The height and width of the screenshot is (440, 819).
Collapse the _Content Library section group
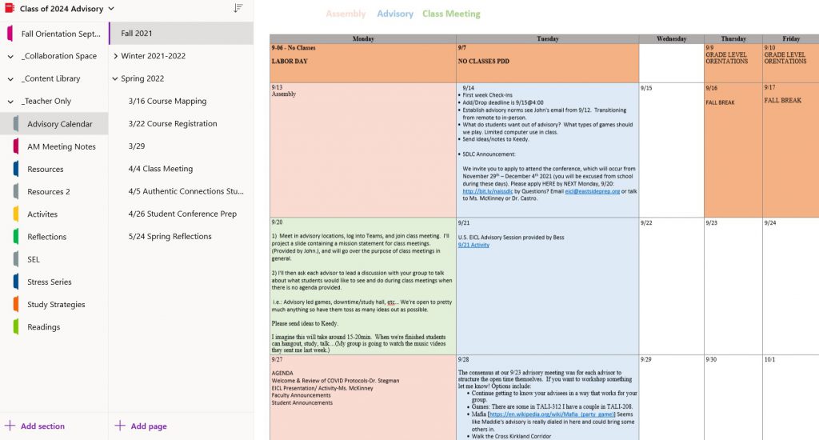click(x=10, y=79)
